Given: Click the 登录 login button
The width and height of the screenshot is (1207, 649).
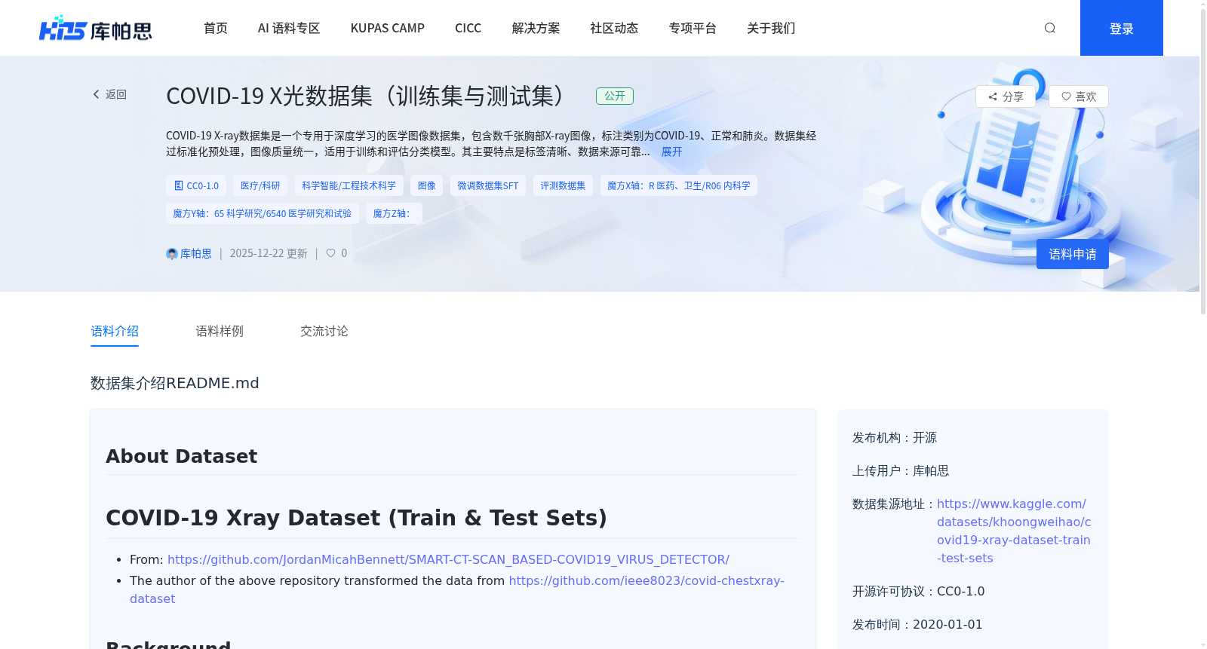Looking at the screenshot, I should tap(1122, 28).
